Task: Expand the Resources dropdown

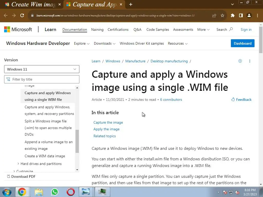Action: coord(178,43)
